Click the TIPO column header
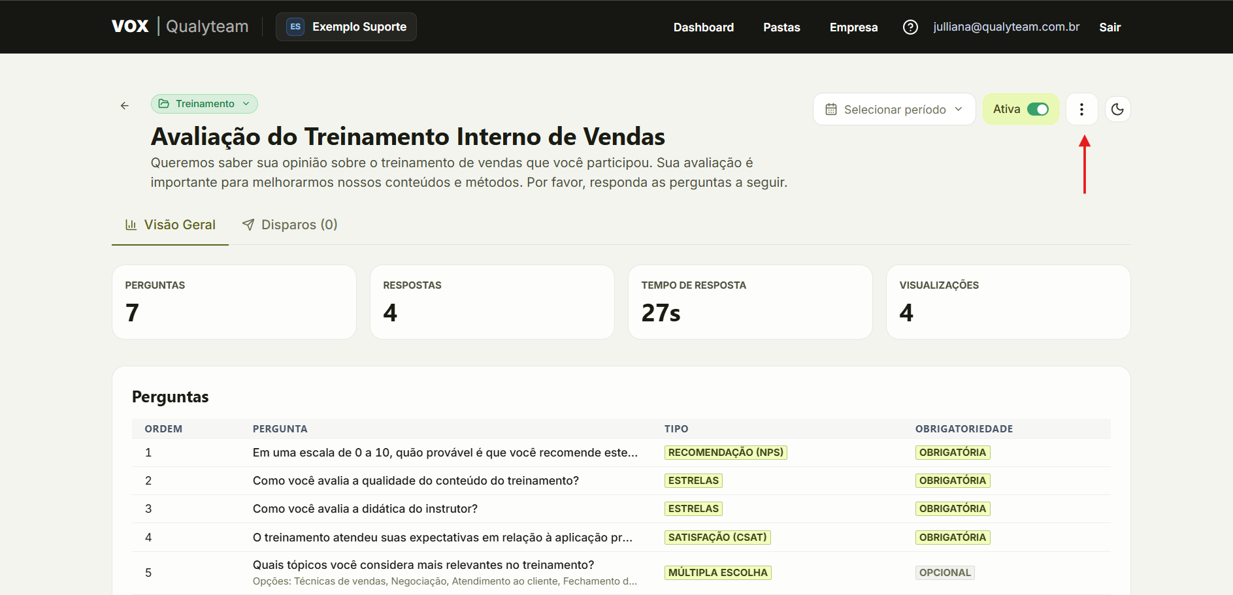Screen dimensions: 1233x595 pos(676,429)
